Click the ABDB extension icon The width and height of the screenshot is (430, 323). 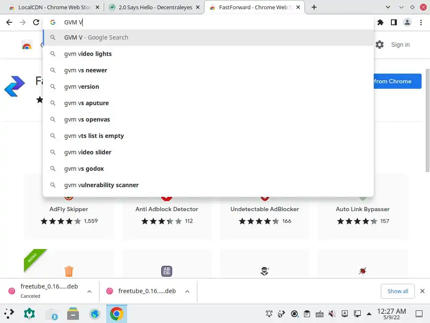pos(167,271)
